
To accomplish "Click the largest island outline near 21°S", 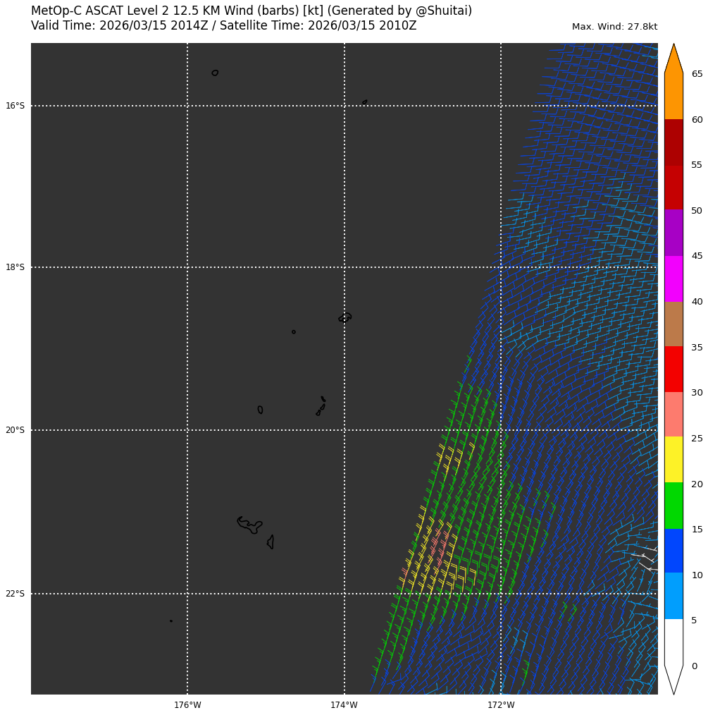I will (x=249, y=525).
